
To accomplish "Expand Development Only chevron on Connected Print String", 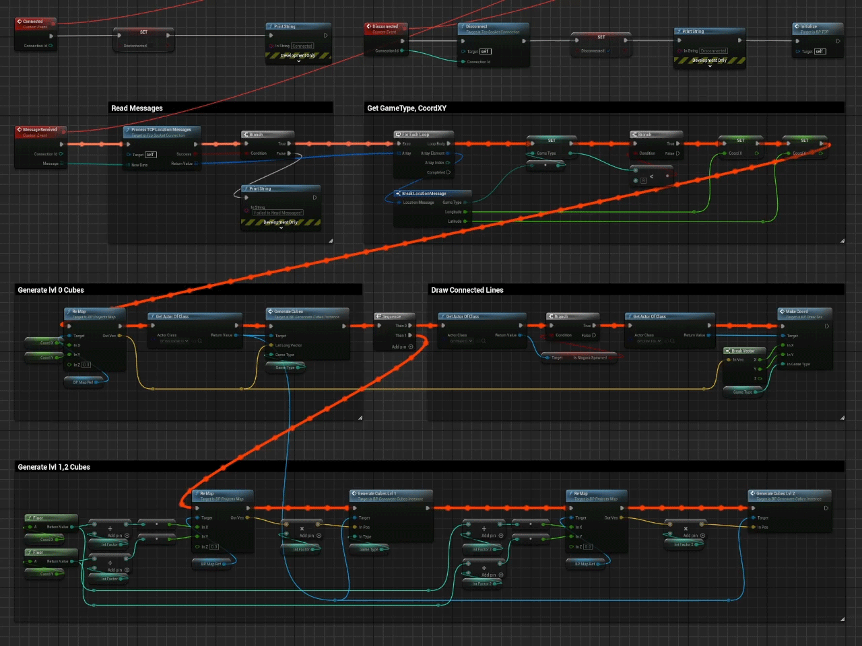I will [x=298, y=61].
